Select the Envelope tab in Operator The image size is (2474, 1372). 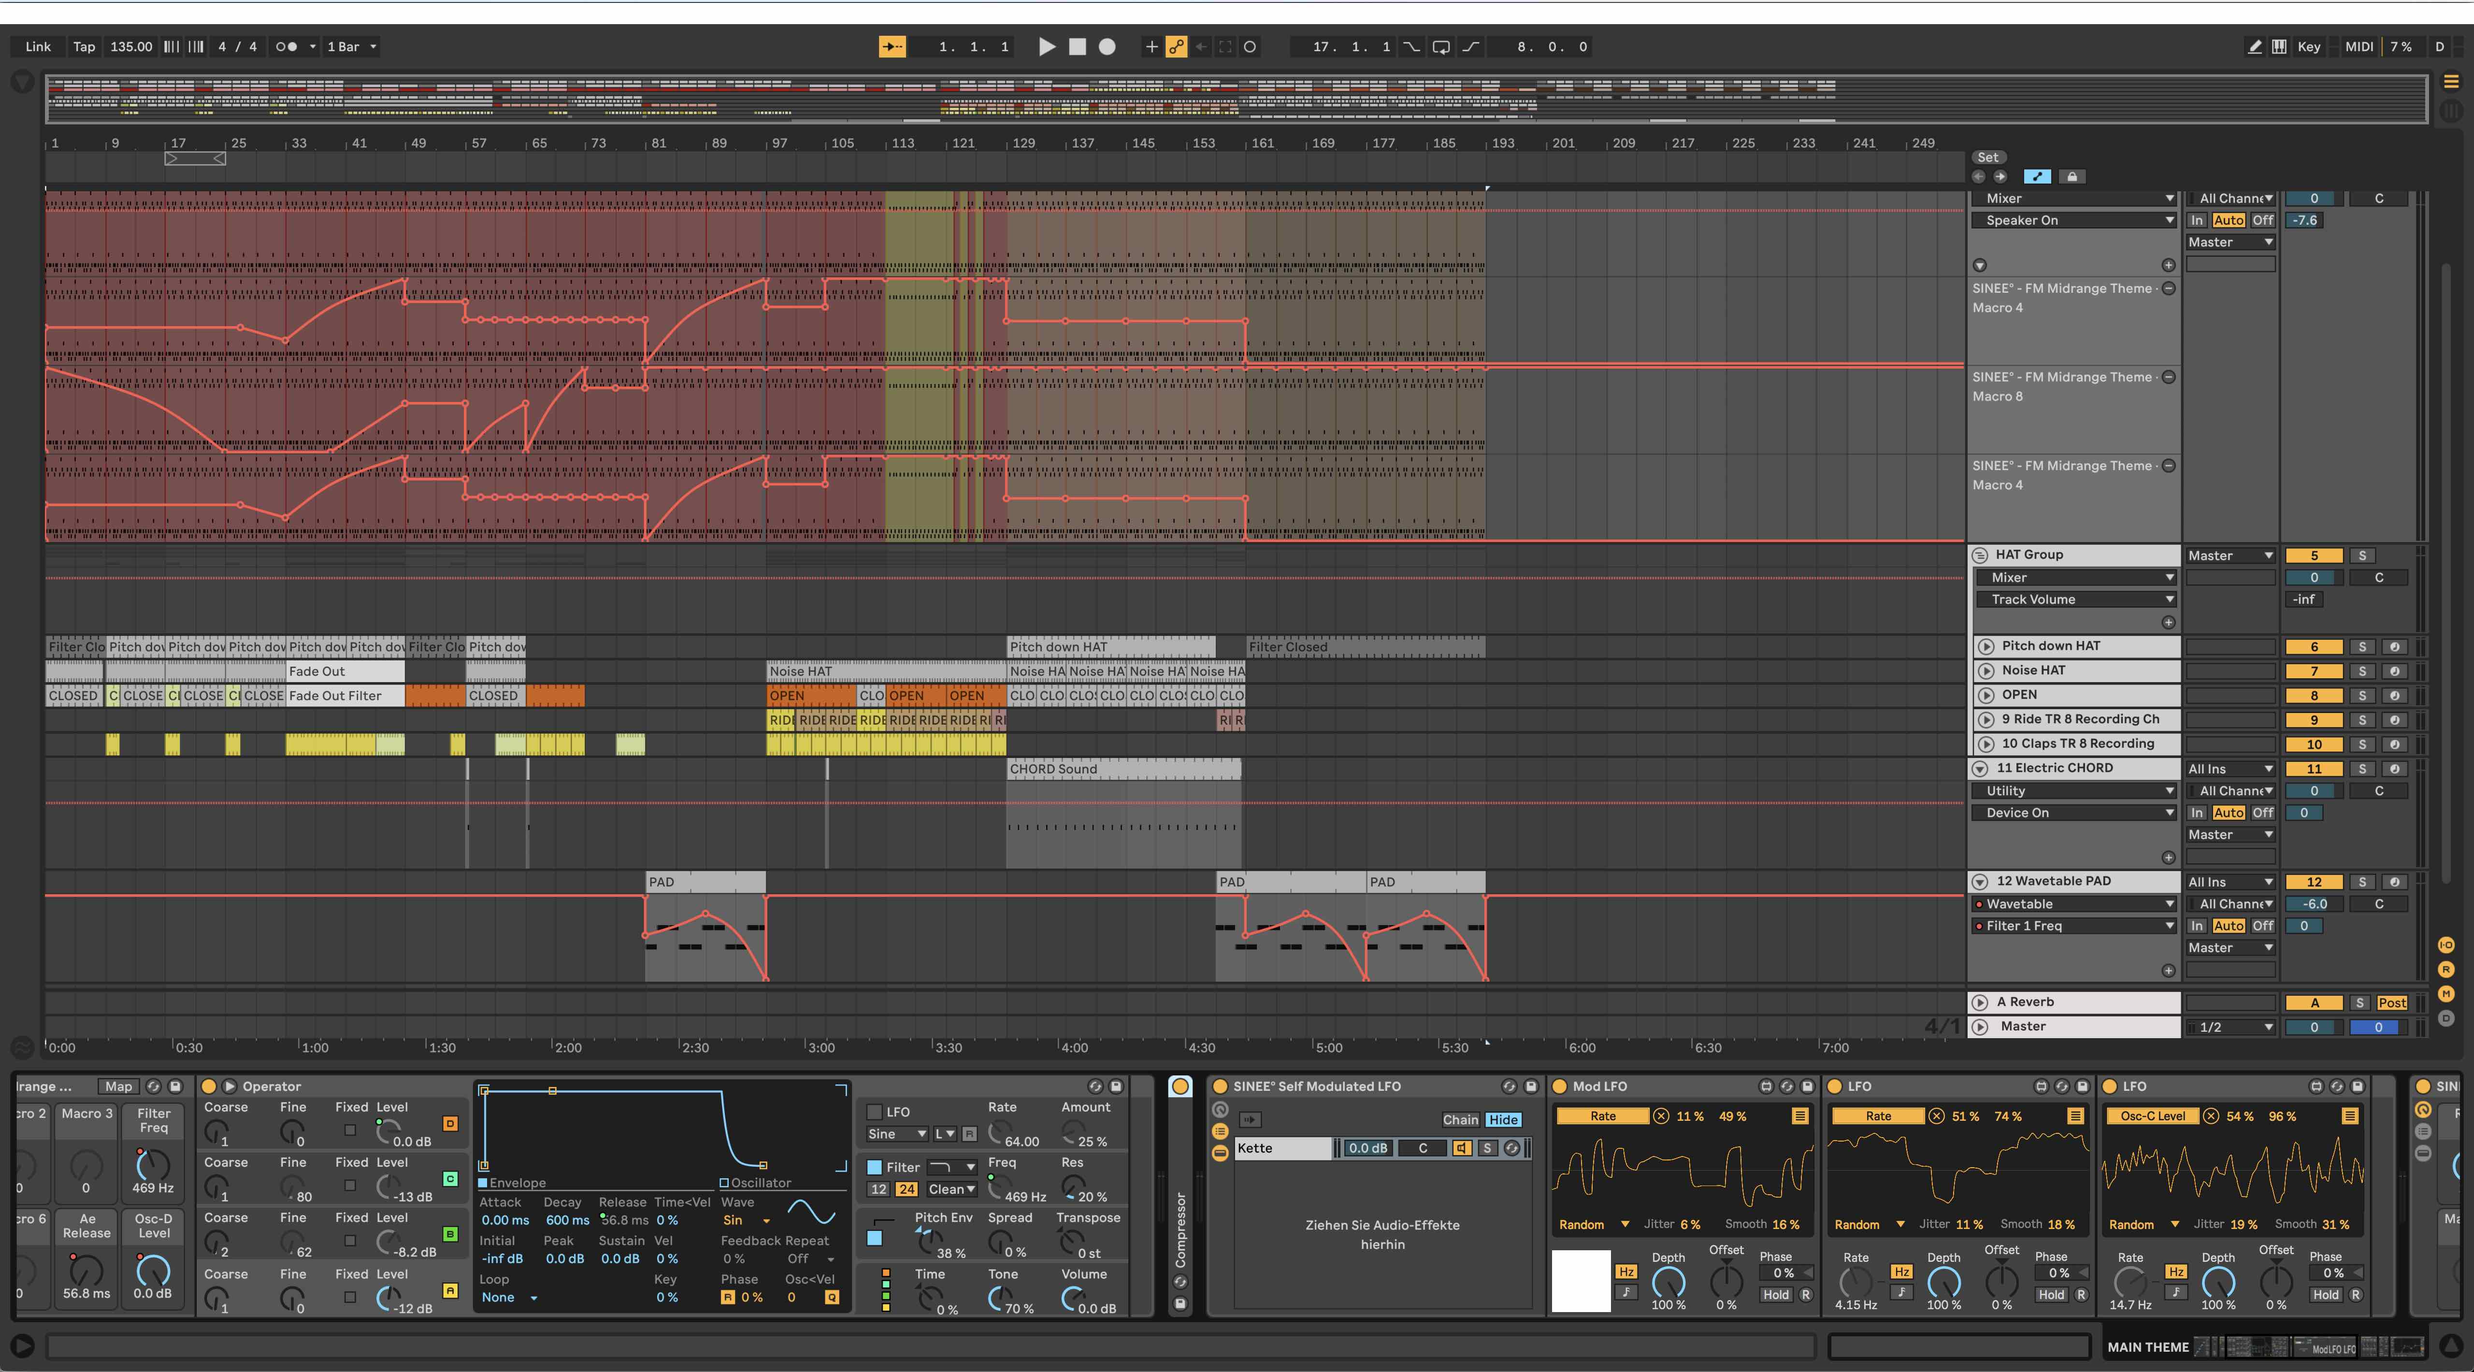coord(512,1183)
